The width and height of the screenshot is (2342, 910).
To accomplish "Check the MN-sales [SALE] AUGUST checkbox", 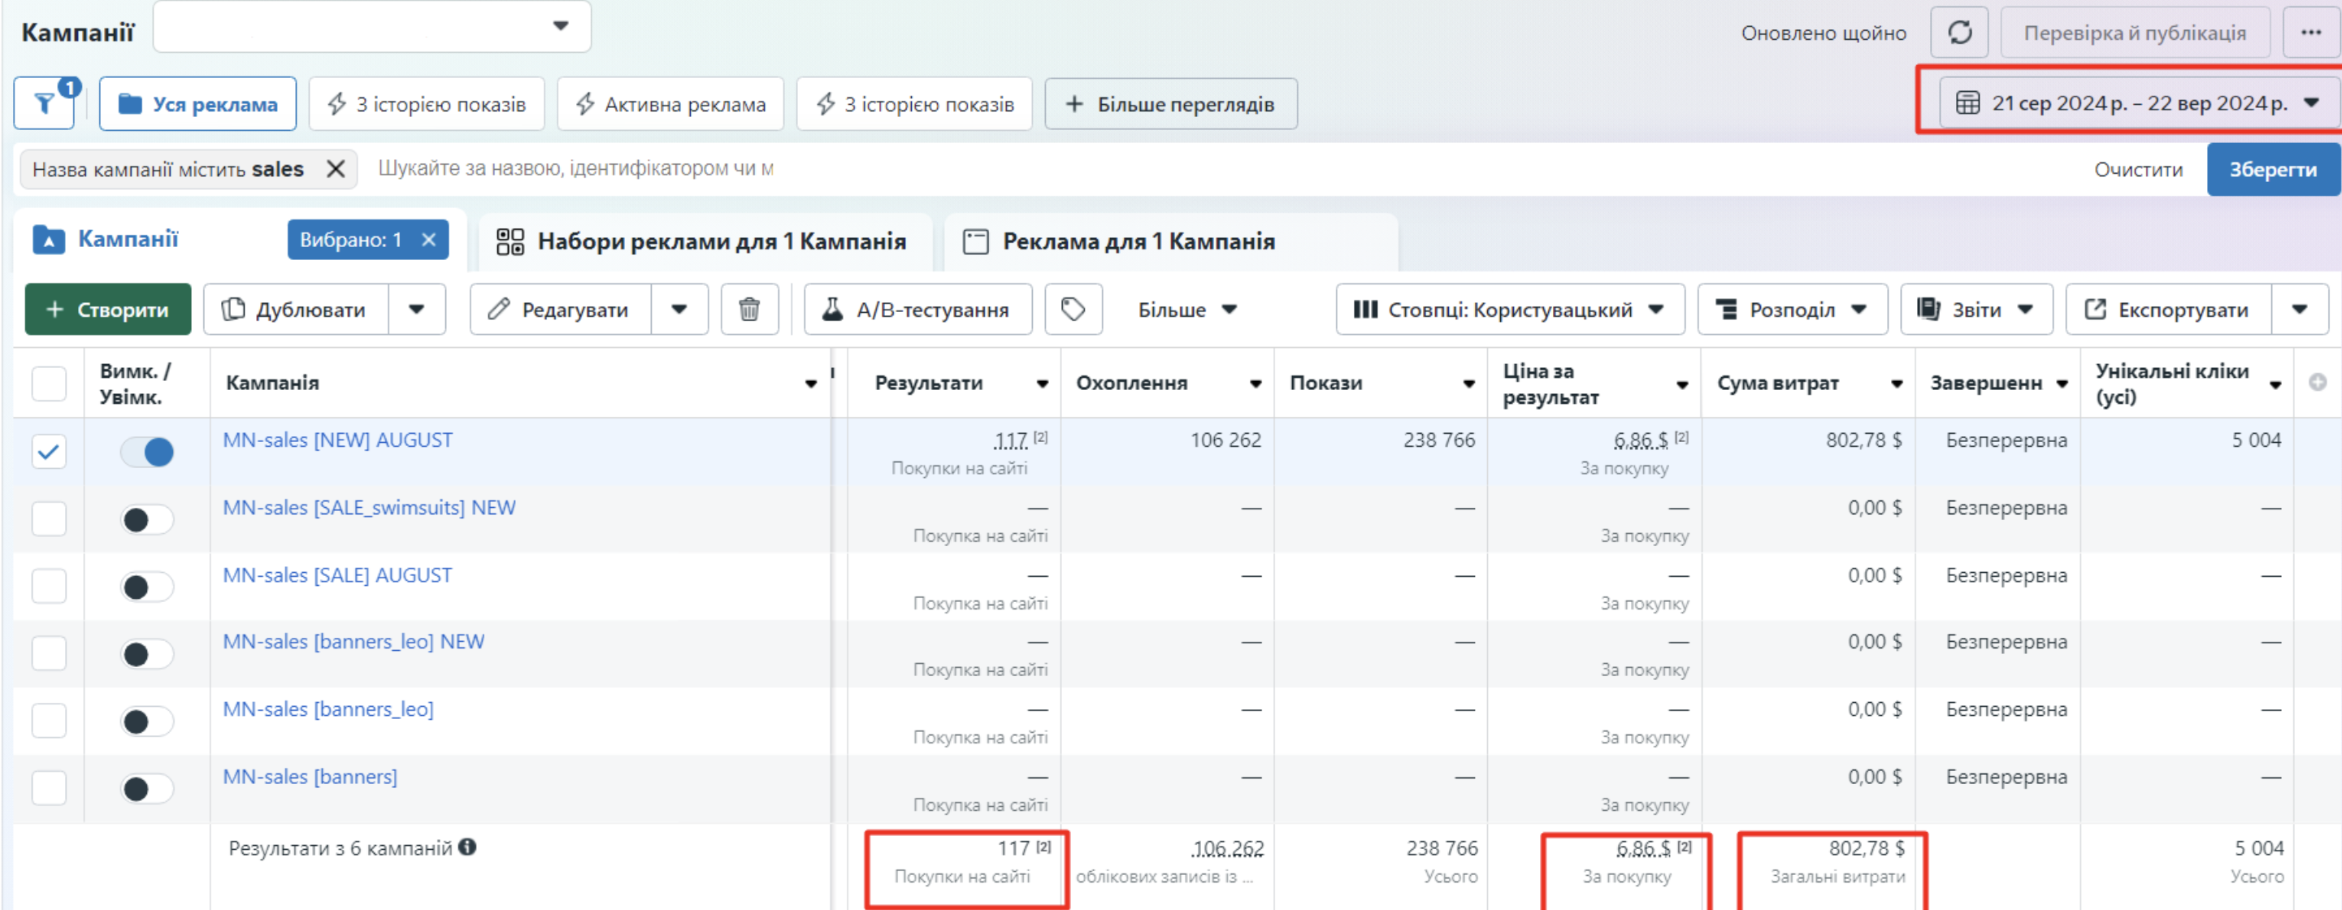I will (x=49, y=587).
